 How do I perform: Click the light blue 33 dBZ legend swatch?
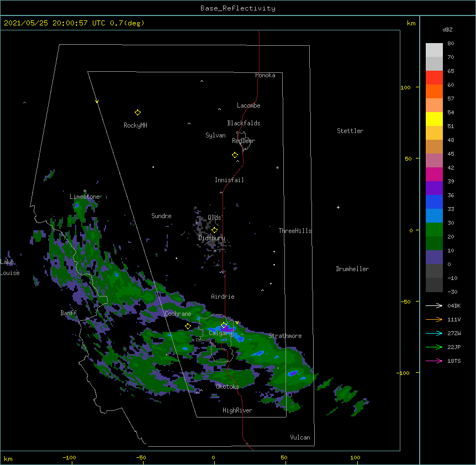point(434,215)
